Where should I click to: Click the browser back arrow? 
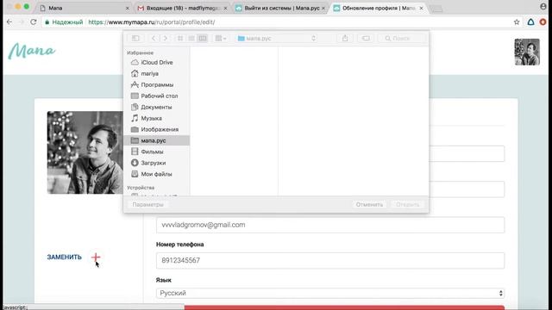[x=9, y=22]
